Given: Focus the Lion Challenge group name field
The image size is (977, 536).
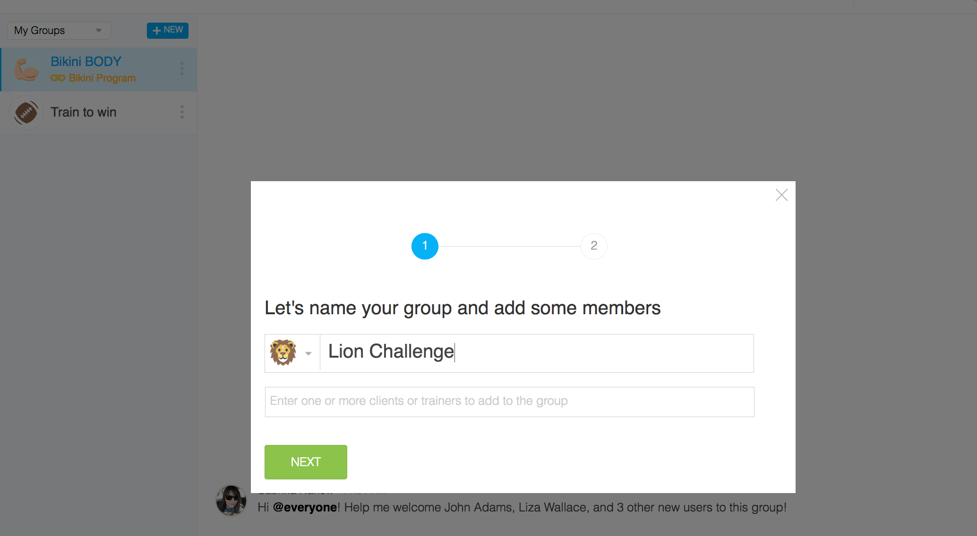Looking at the screenshot, I should 537,353.
